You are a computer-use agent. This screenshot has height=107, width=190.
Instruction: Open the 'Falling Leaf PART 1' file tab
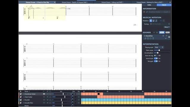pos(112,2)
